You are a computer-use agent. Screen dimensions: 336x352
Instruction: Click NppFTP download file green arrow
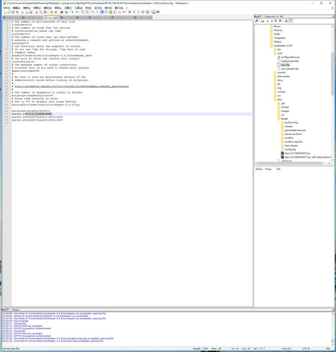(267, 21)
